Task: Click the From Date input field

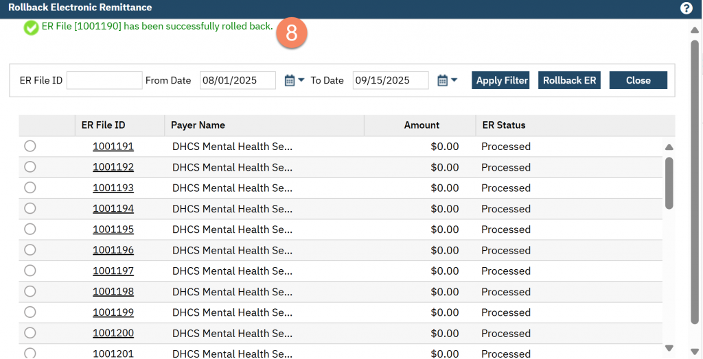Action: coord(238,80)
